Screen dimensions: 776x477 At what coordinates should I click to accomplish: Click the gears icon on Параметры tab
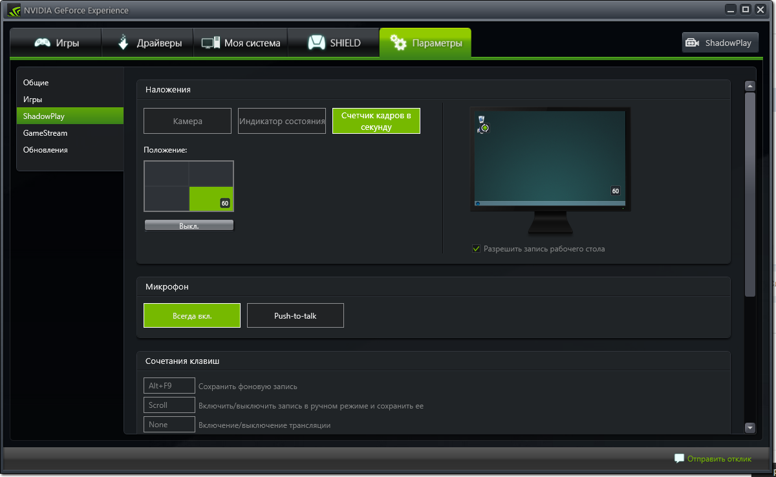398,43
